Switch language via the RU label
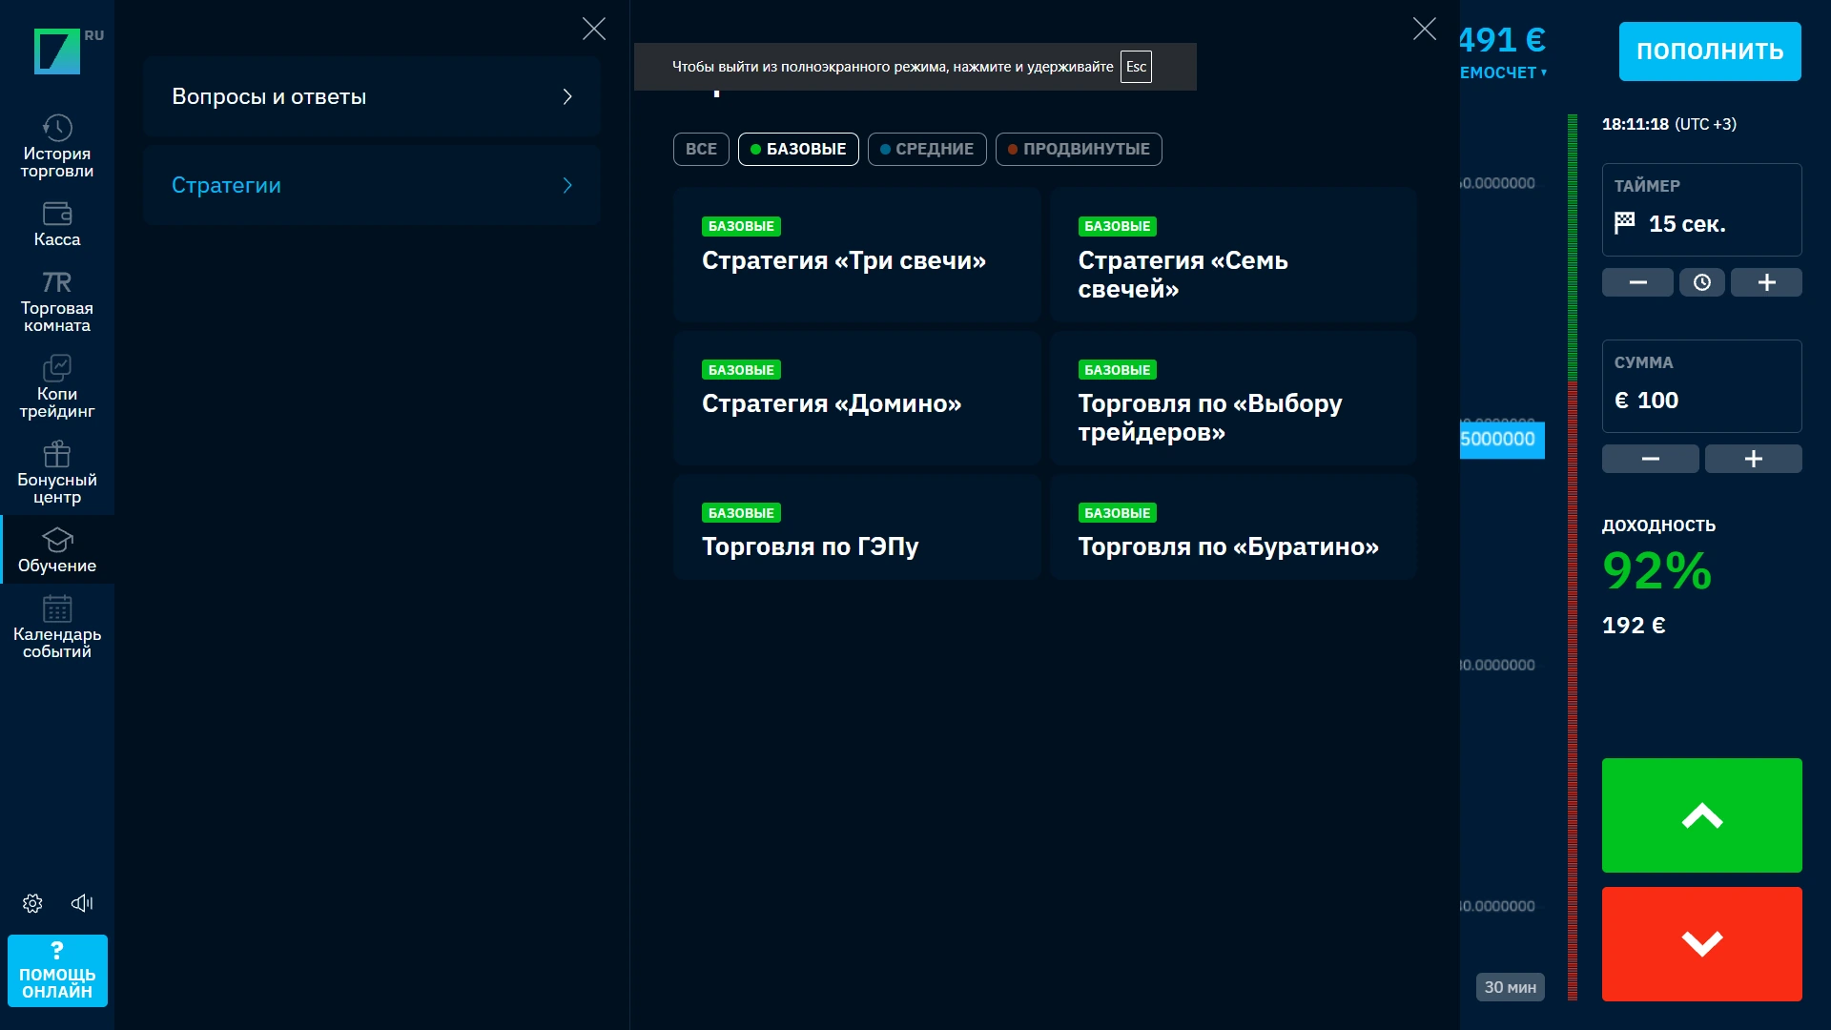The height and width of the screenshot is (1030, 1831). [94, 35]
